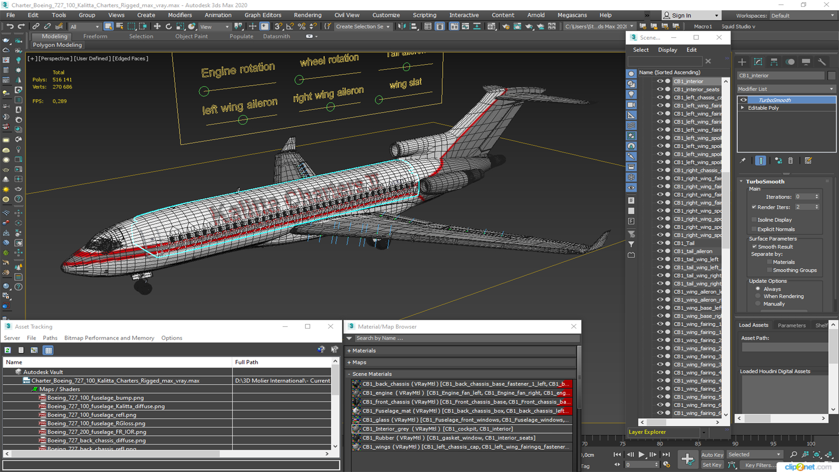Choose the Select and Scale tool
The image size is (839, 472).
pos(180,27)
